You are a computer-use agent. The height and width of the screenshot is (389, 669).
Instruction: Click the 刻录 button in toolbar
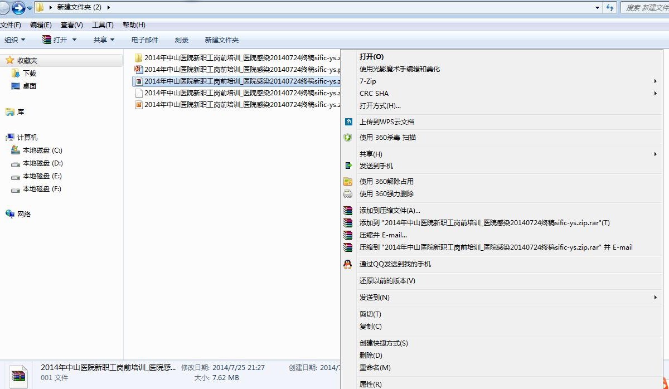tap(182, 40)
